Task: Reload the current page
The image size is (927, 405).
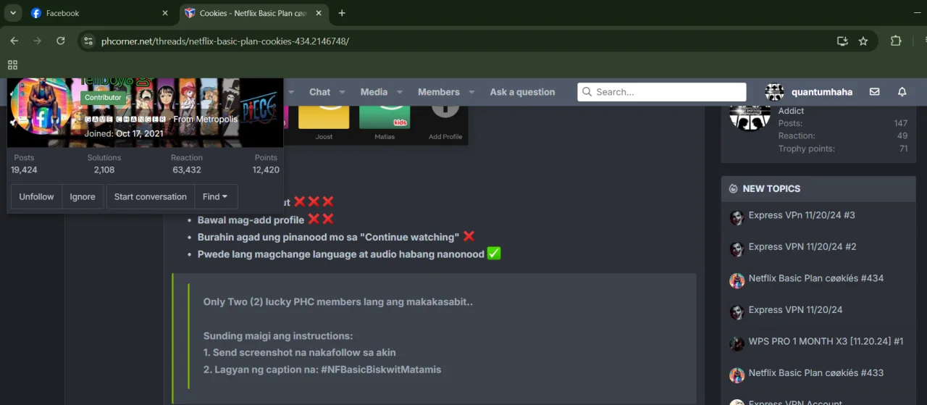Action: [x=61, y=41]
